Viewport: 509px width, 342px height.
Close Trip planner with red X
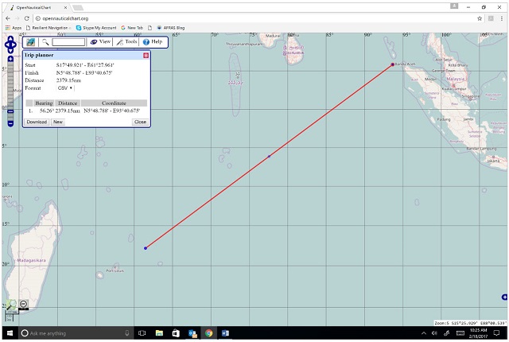(146, 56)
